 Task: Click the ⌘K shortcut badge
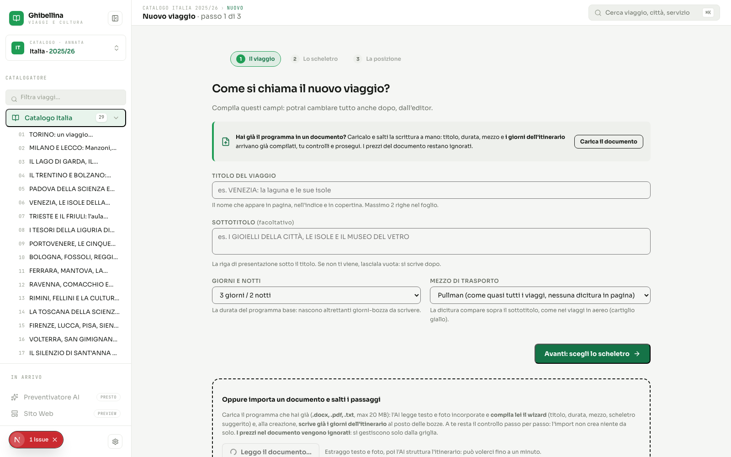[x=708, y=13]
